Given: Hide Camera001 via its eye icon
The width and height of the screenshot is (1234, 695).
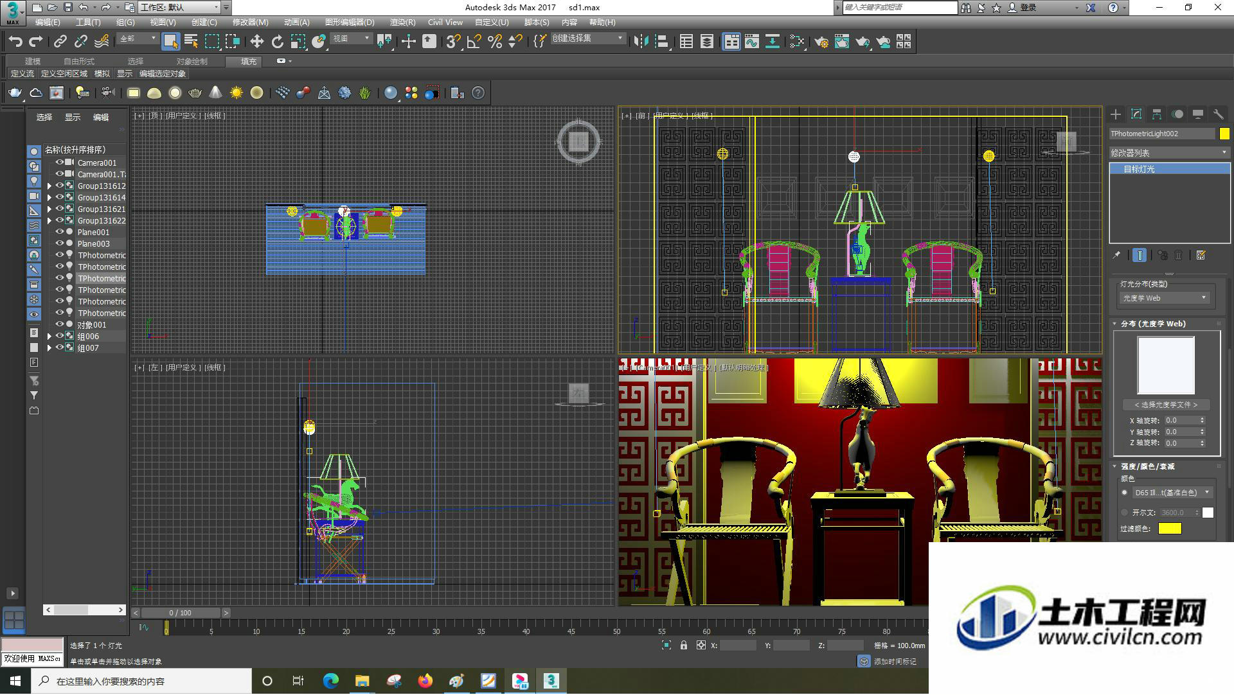Looking at the screenshot, I should pos(59,163).
